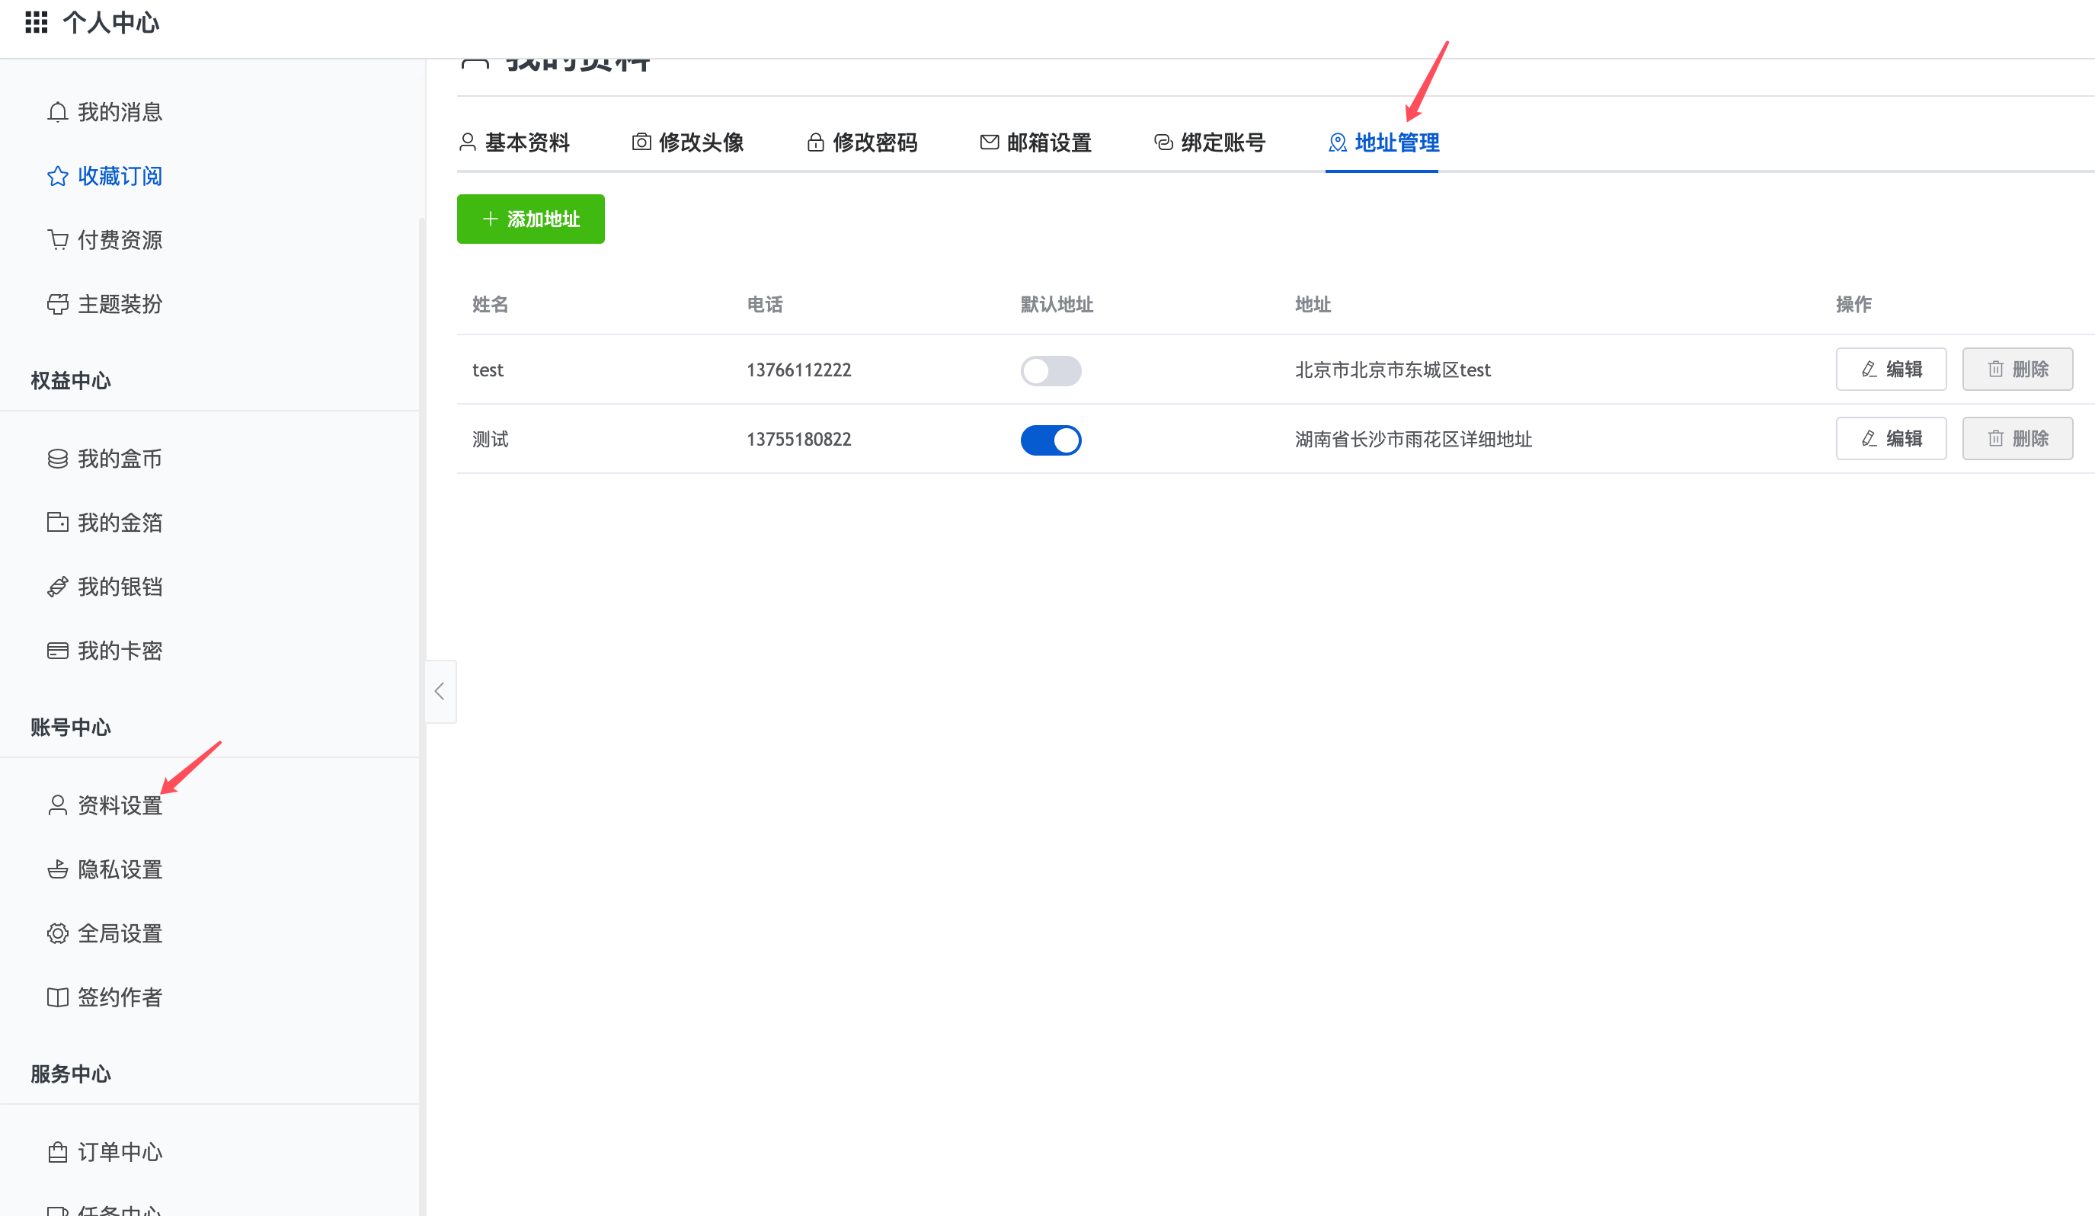Toggle the 默认地址 switch on the first row
The width and height of the screenshot is (2095, 1216).
coord(1051,370)
